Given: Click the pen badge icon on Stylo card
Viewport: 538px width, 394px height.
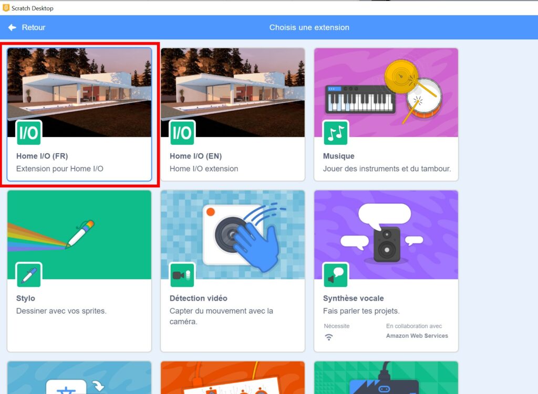Looking at the screenshot, I should [28, 275].
